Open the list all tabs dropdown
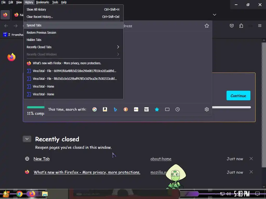266x199 pixels. [215, 15]
